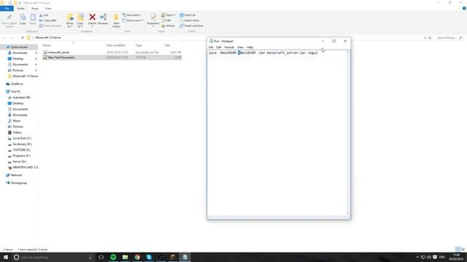
Task: Click Cut in the Clipboard group
Action: click(x=44, y=15)
